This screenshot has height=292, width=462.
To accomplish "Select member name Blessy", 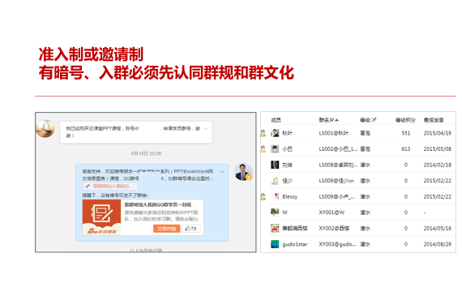I will point(290,197).
